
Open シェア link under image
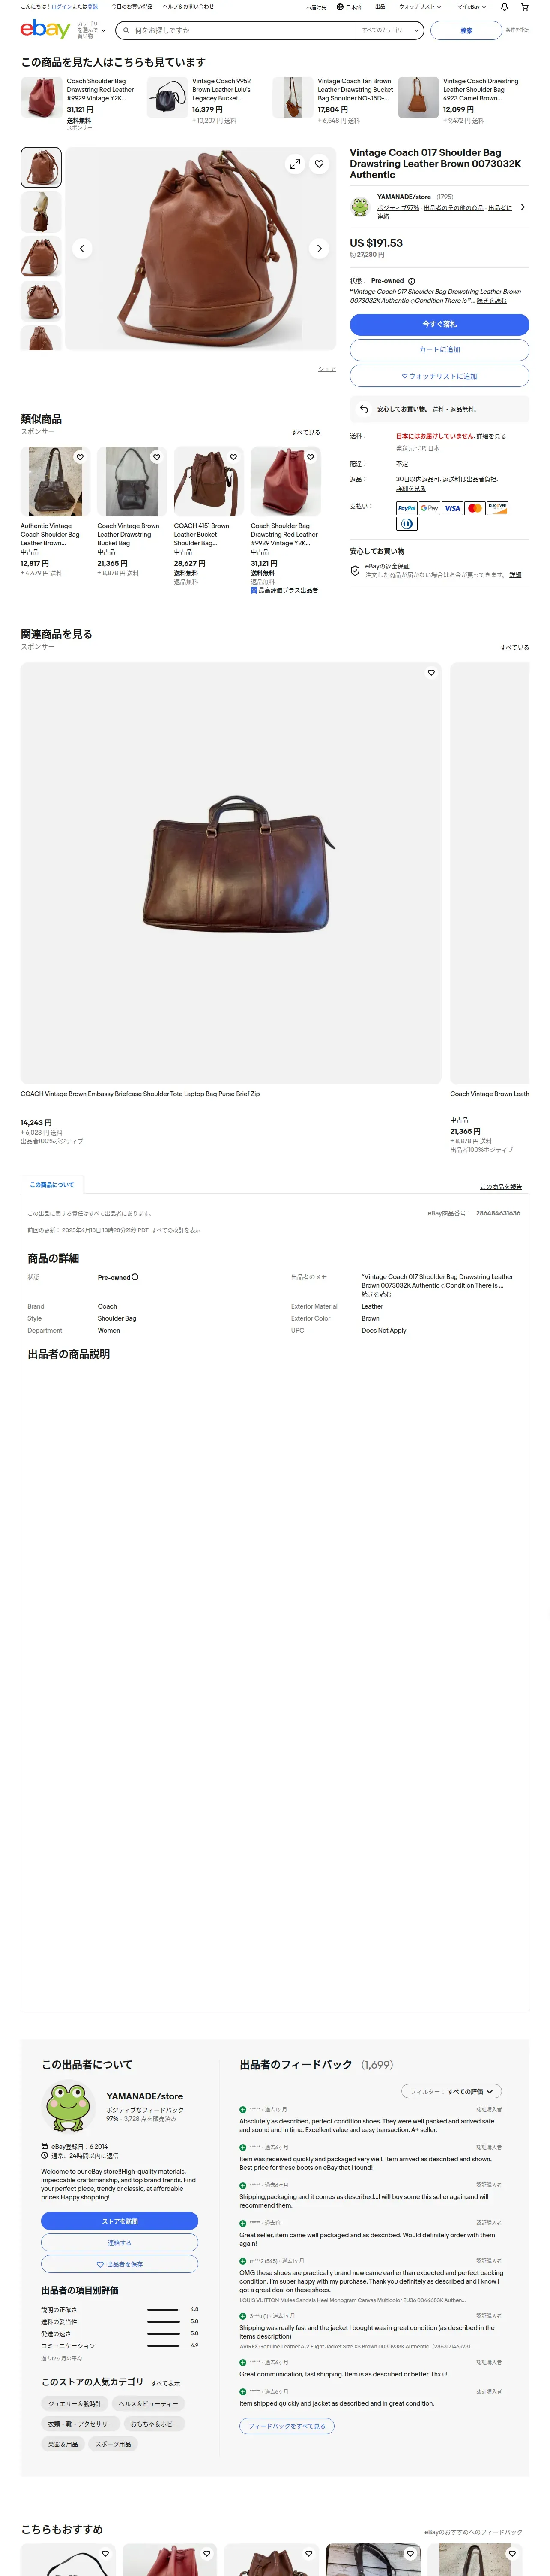pyautogui.click(x=326, y=369)
